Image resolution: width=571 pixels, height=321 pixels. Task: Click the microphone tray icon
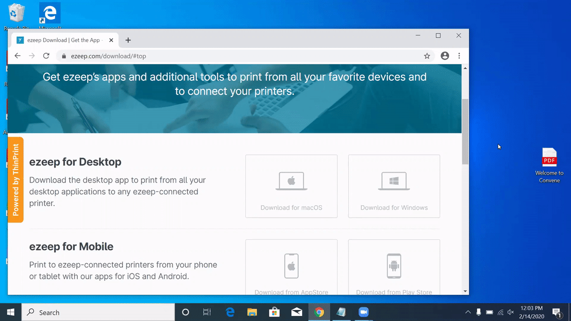coord(479,312)
